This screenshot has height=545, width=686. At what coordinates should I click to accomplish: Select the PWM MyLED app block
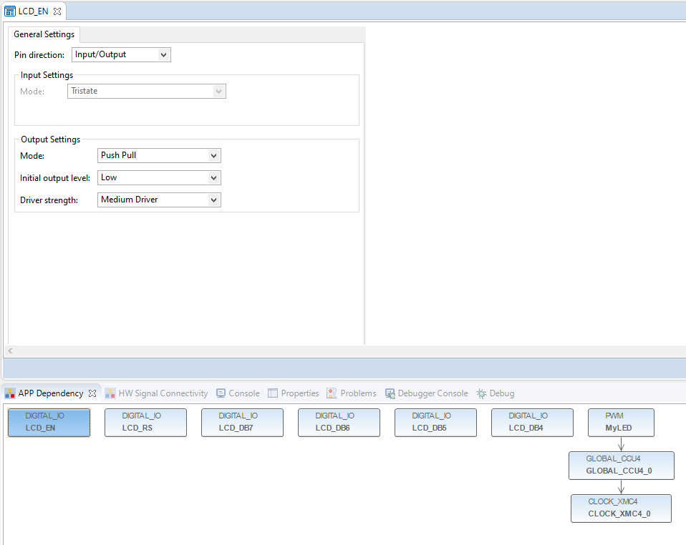point(622,423)
